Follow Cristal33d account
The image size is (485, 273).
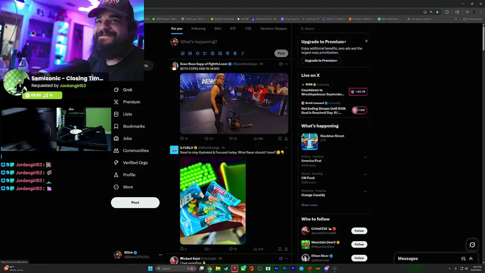coord(359,231)
